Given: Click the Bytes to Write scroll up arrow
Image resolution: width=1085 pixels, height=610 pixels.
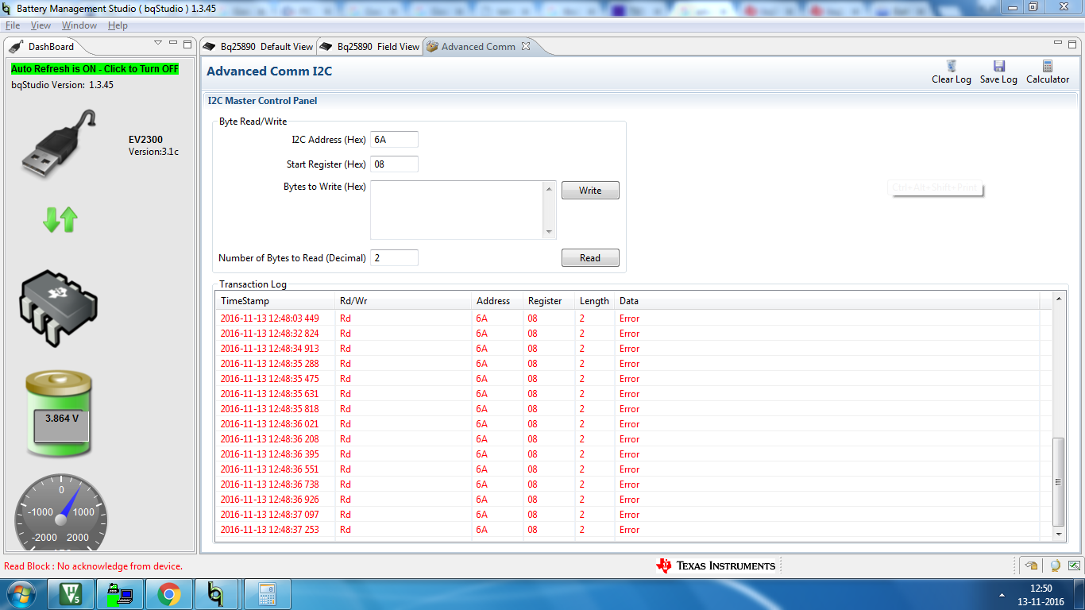Looking at the screenshot, I should pyautogui.click(x=550, y=188).
